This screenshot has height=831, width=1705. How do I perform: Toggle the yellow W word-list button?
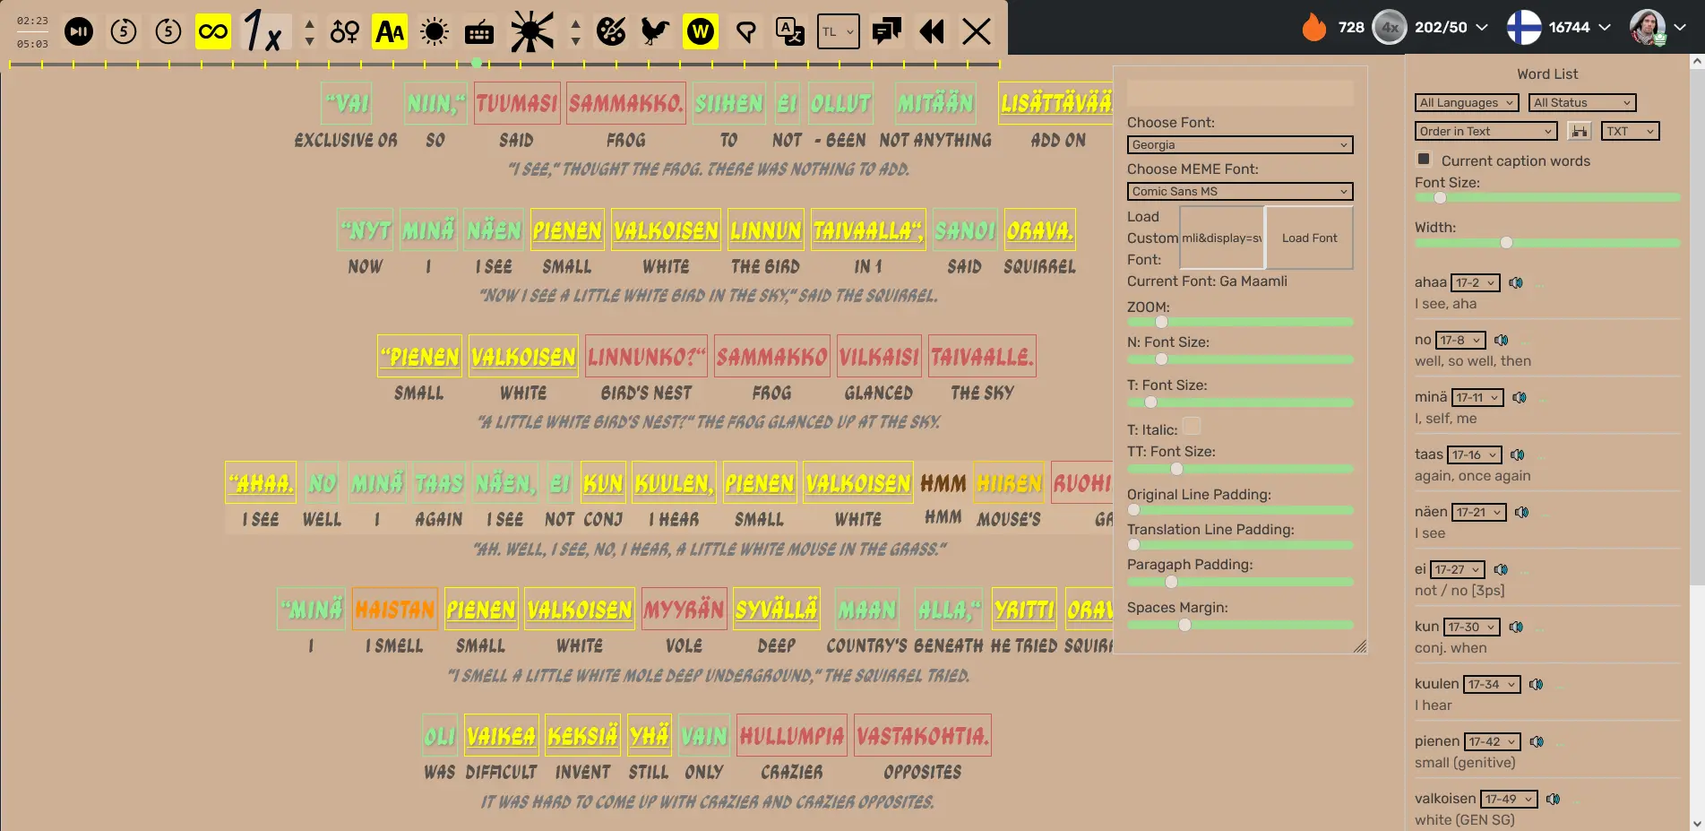701,32
